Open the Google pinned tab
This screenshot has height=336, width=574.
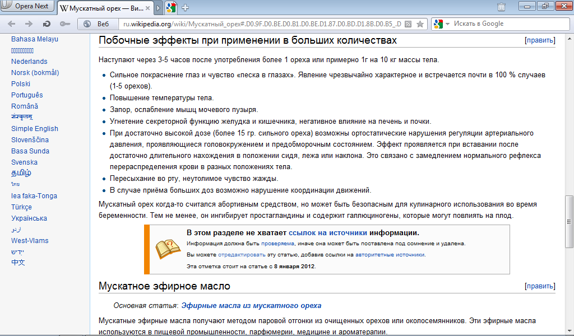[171, 7]
